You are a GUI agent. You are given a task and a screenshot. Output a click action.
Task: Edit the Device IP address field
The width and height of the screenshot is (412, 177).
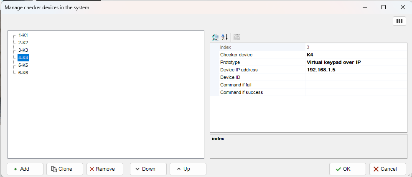[x=355, y=70]
